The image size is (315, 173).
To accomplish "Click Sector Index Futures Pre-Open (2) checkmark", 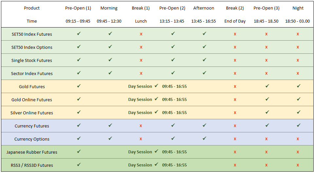I will pos(173,73).
